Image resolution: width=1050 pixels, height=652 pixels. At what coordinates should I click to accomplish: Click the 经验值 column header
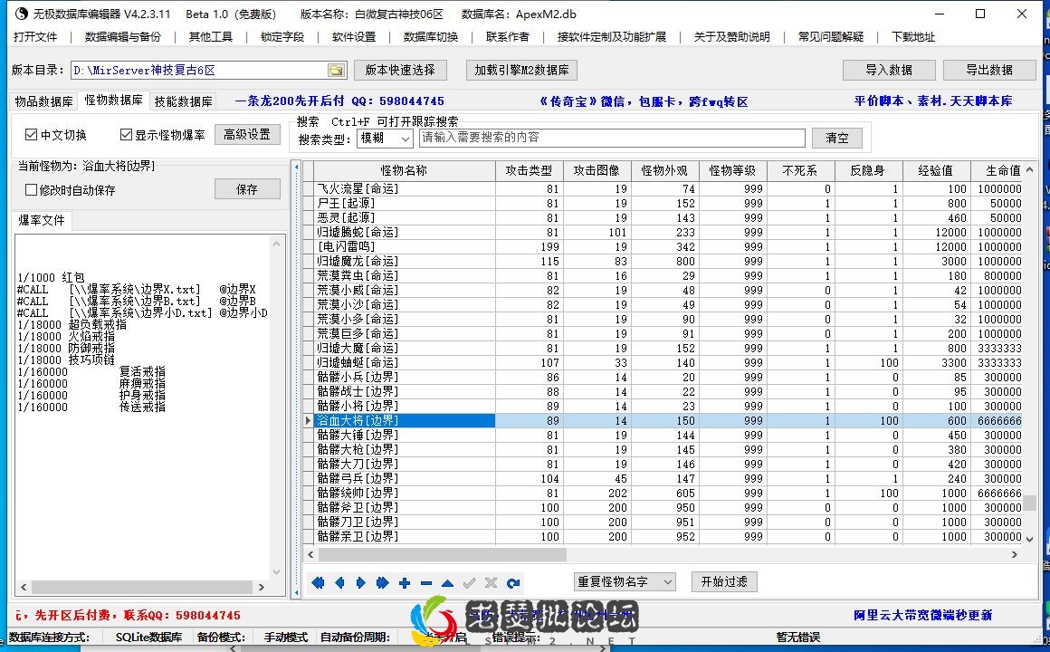pos(935,171)
